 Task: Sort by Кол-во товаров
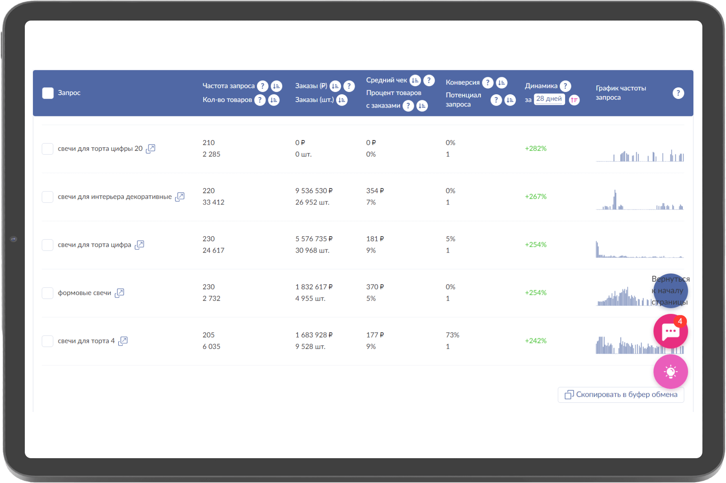click(x=274, y=100)
